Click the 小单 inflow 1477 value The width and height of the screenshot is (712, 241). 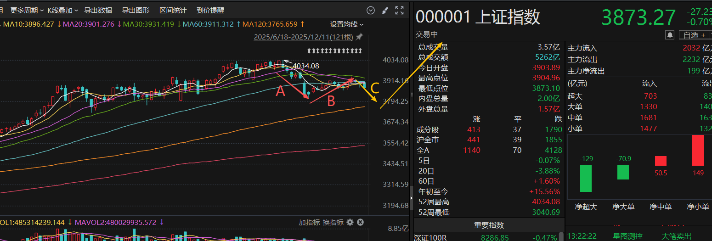point(649,129)
